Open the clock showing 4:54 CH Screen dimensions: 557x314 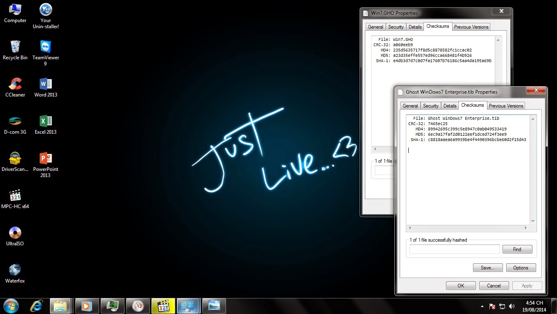click(534, 306)
